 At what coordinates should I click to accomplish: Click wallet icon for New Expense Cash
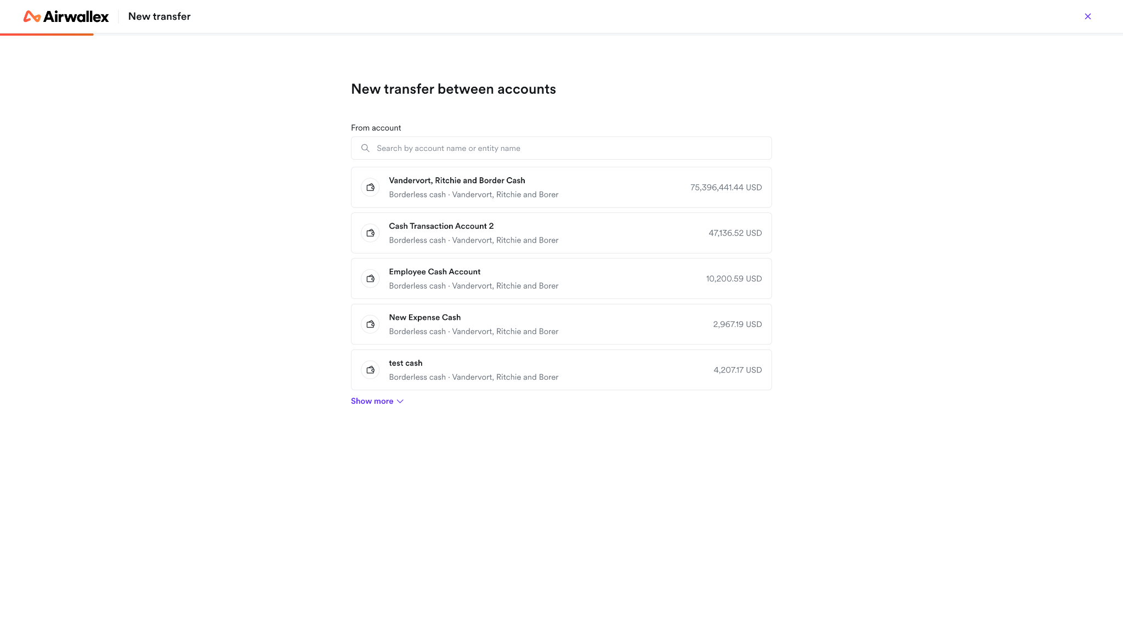(371, 324)
